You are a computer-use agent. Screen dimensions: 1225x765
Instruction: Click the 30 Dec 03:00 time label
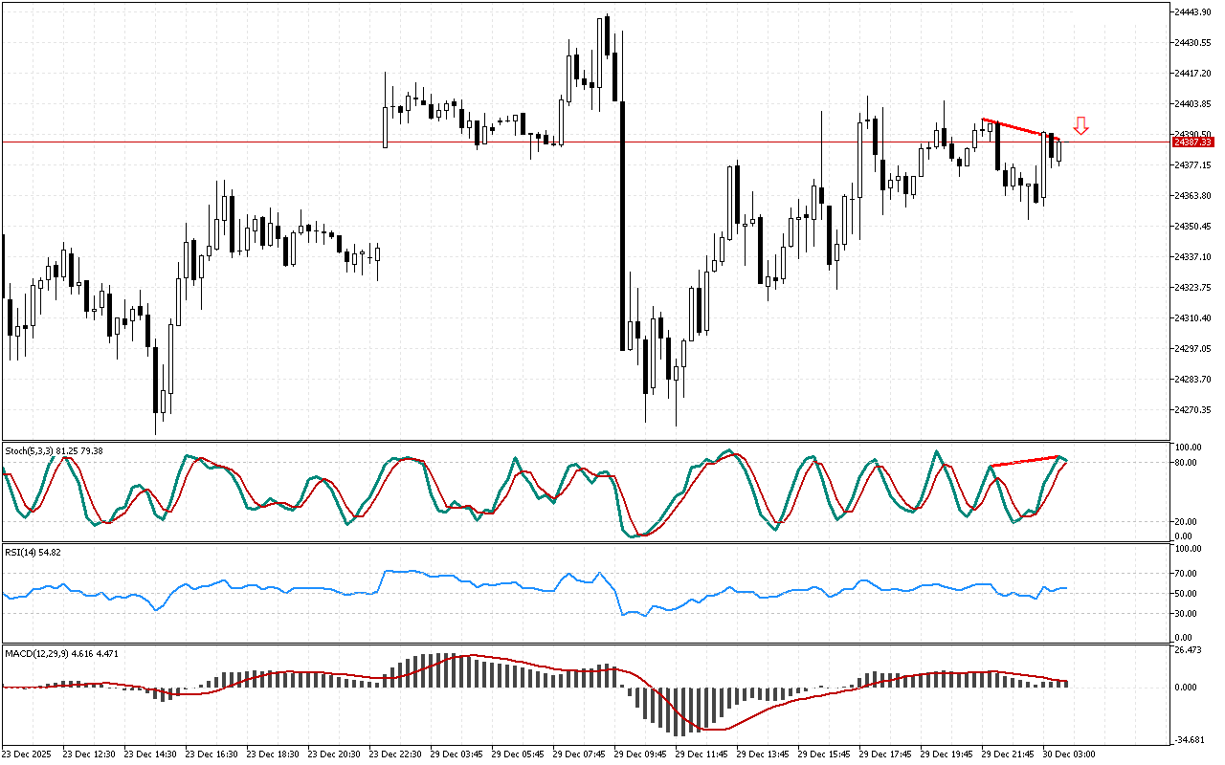[x=1068, y=754]
